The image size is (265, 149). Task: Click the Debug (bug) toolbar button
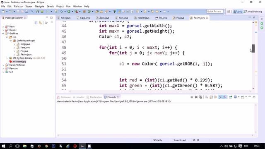(x=62, y=12)
